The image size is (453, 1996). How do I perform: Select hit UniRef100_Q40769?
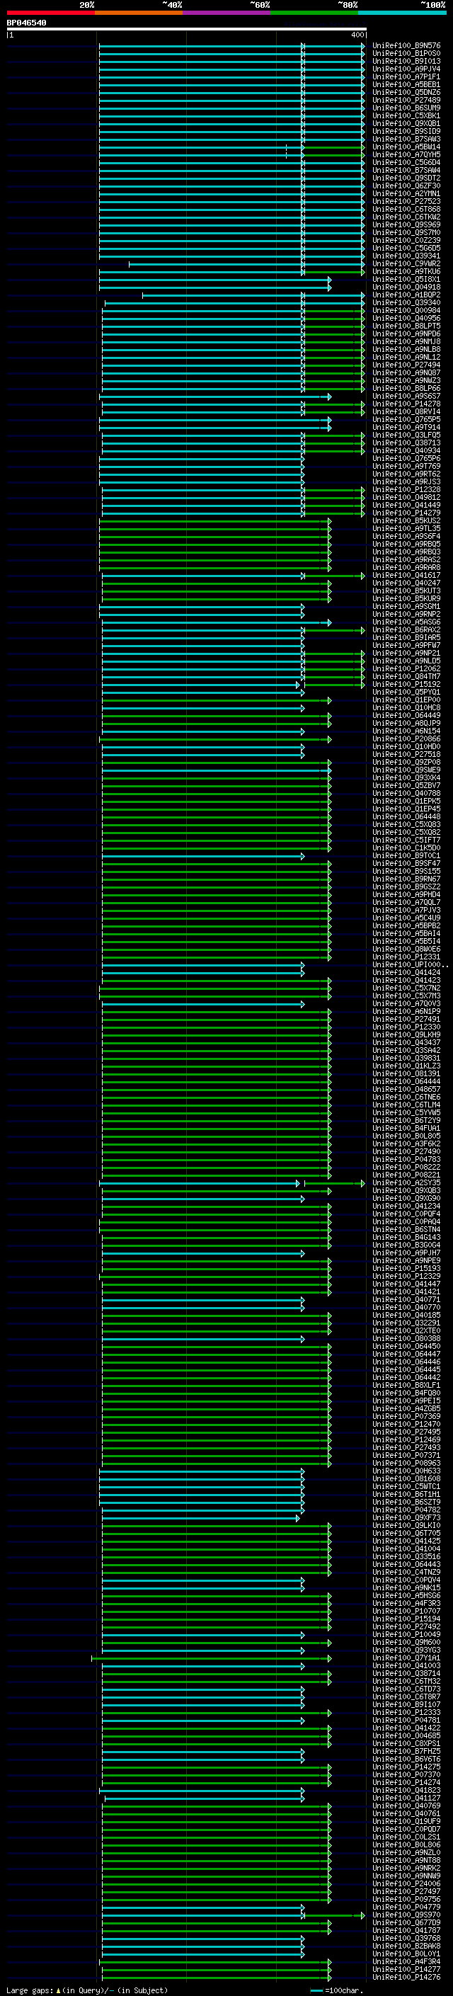pos(406,1806)
